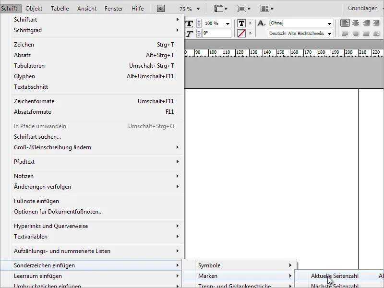The height and width of the screenshot is (288, 384).
Task: Open Optionen für Dokumentfußnoten...
Action: pyautogui.click(x=97, y=212)
